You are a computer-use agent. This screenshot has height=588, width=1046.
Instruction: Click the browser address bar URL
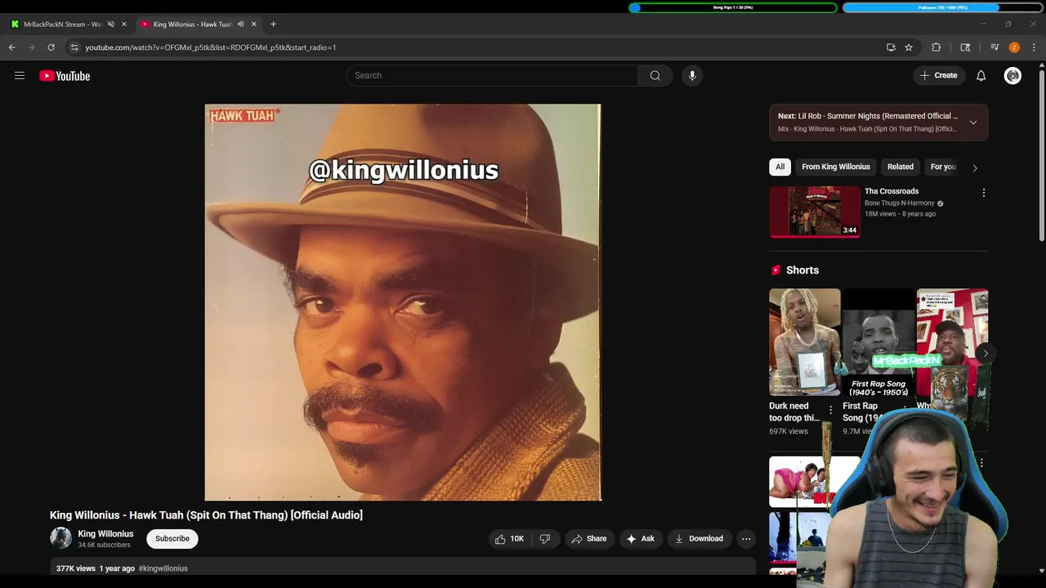tap(211, 47)
